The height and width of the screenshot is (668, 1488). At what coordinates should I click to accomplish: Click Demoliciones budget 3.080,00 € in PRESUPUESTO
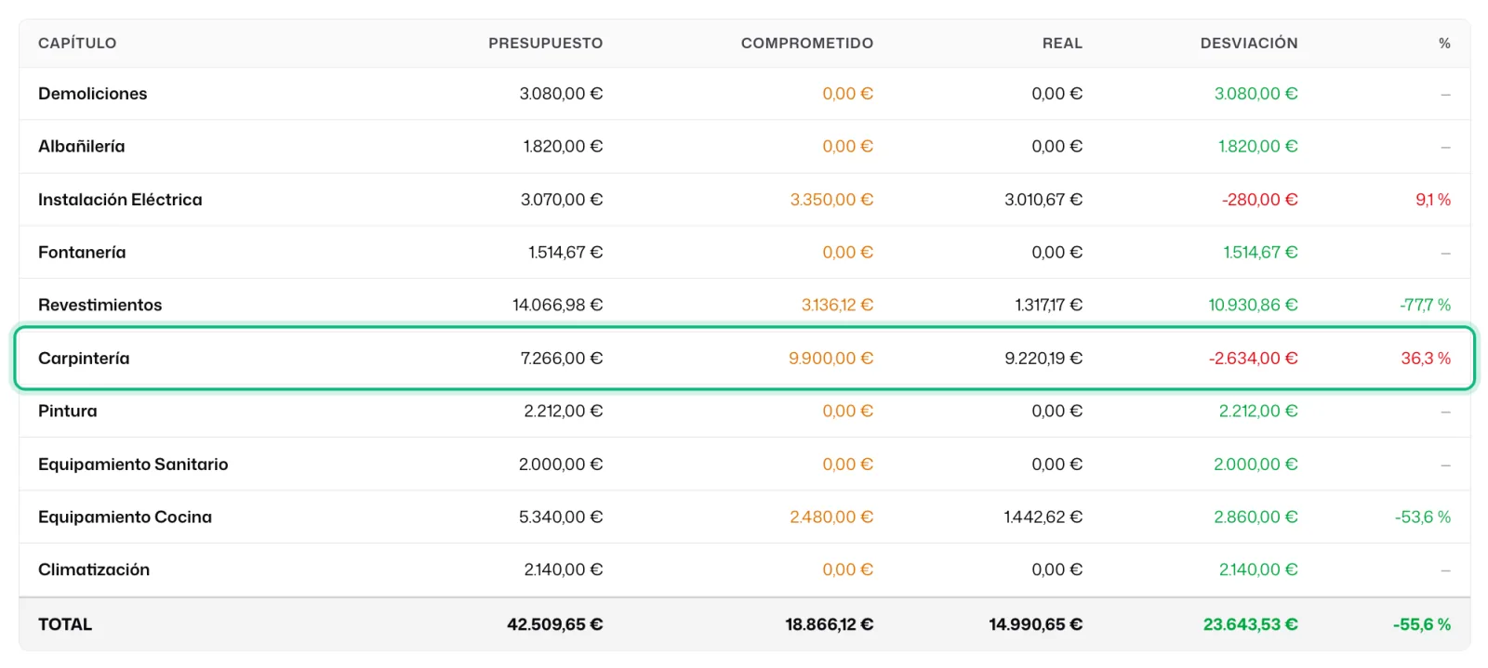(561, 94)
